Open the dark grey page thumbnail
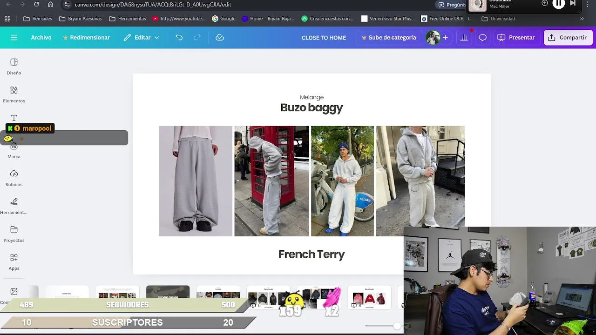Viewport: 596px width, 335px height. click(x=168, y=292)
